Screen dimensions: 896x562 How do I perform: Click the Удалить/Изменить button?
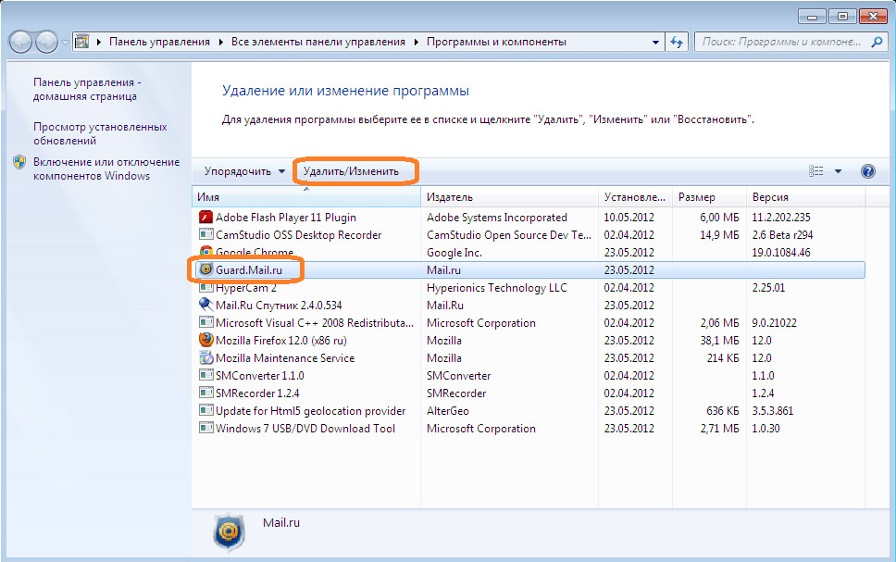[352, 171]
